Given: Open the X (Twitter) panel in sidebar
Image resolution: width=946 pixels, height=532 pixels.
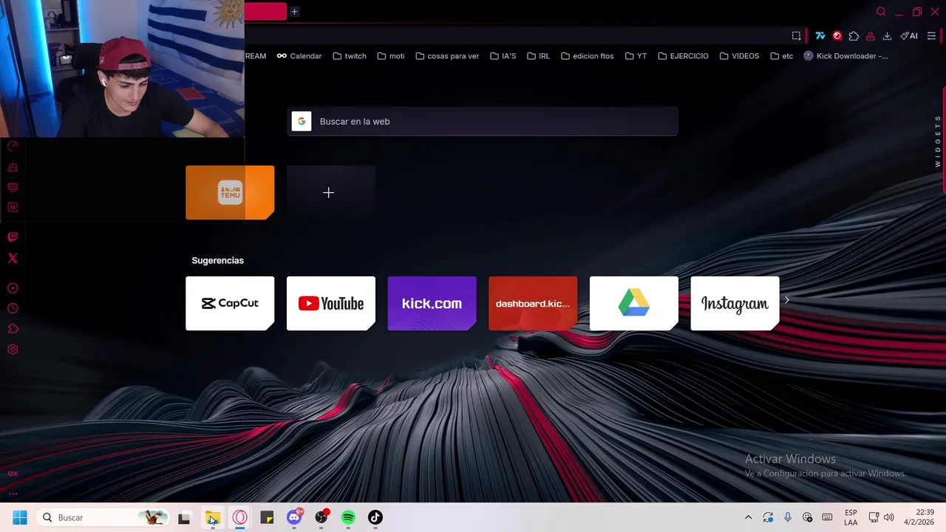Looking at the screenshot, I should coord(13,258).
